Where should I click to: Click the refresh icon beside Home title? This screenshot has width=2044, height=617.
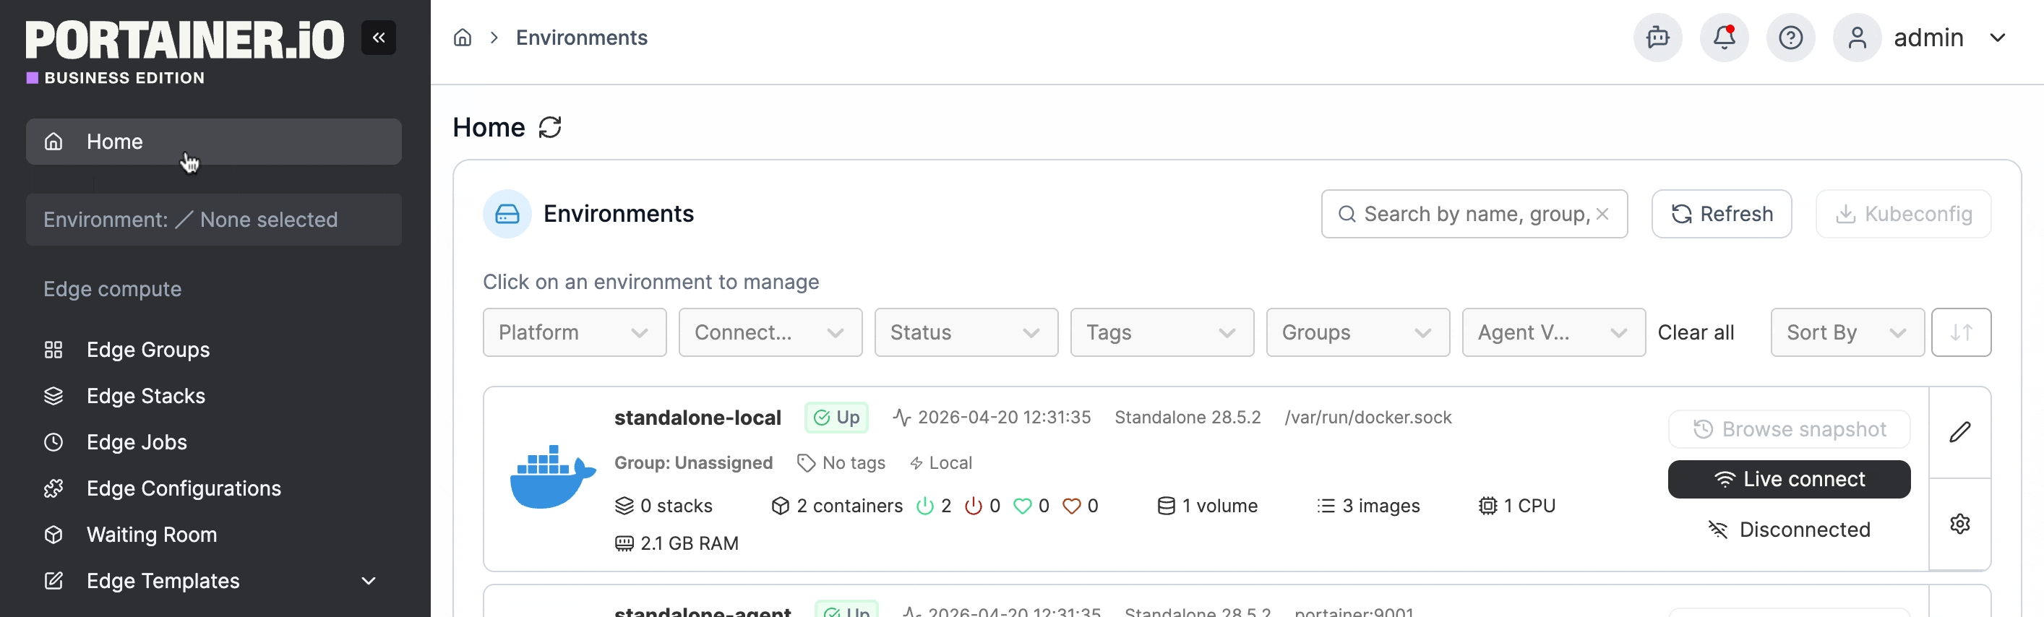(550, 127)
